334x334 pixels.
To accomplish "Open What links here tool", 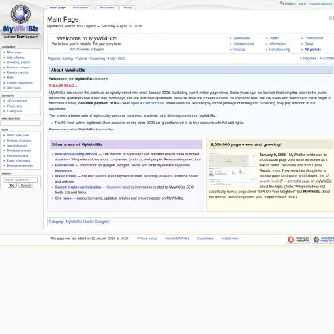I will tap(18, 135).
